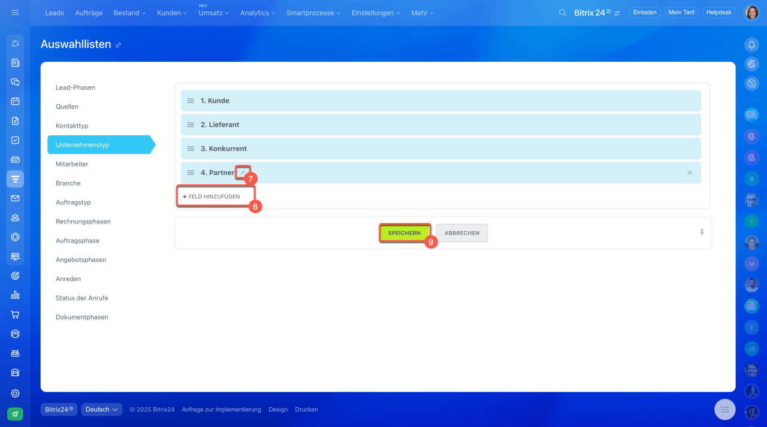Open the hamburger main menu
Viewport: 767px width, 427px height.
15,13
